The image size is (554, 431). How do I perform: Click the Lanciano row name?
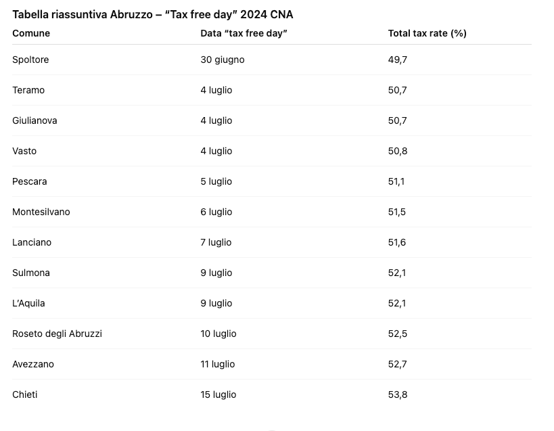pyautogui.click(x=32, y=242)
